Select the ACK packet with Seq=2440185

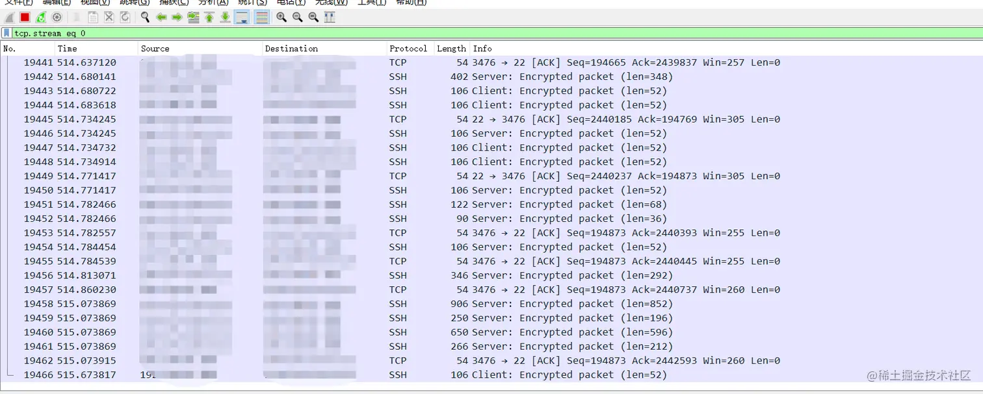point(491,119)
